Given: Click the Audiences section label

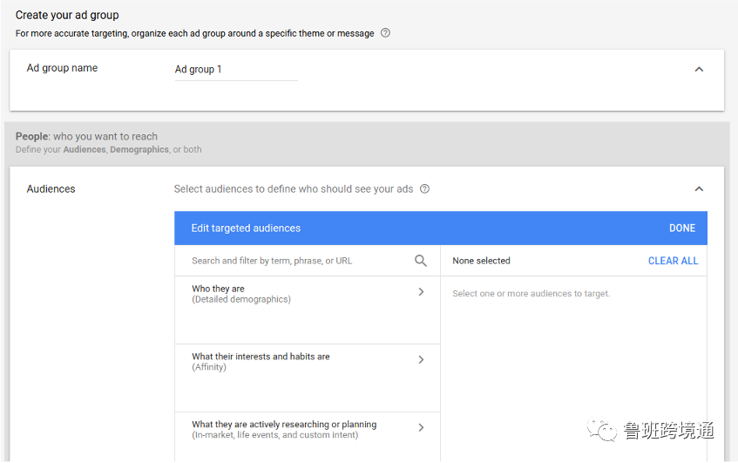Looking at the screenshot, I should click(51, 189).
